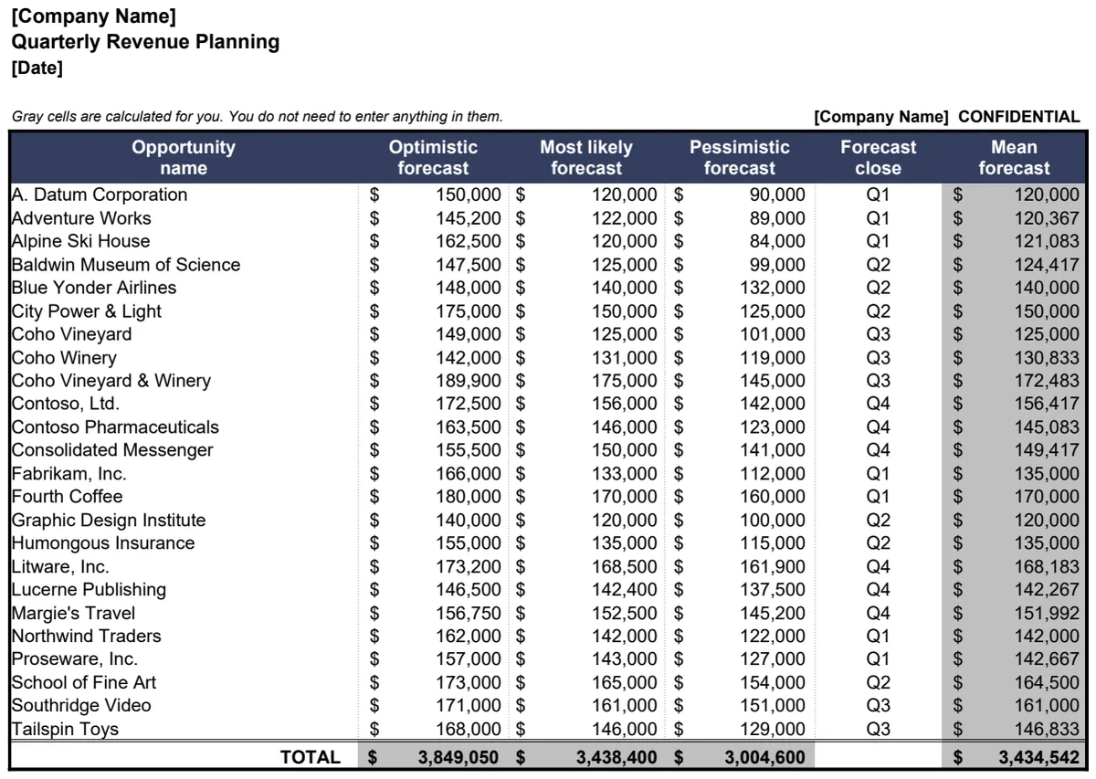1096x779 pixels.
Task: Click the Graphic Design Institute cell
Action: [x=109, y=521]
